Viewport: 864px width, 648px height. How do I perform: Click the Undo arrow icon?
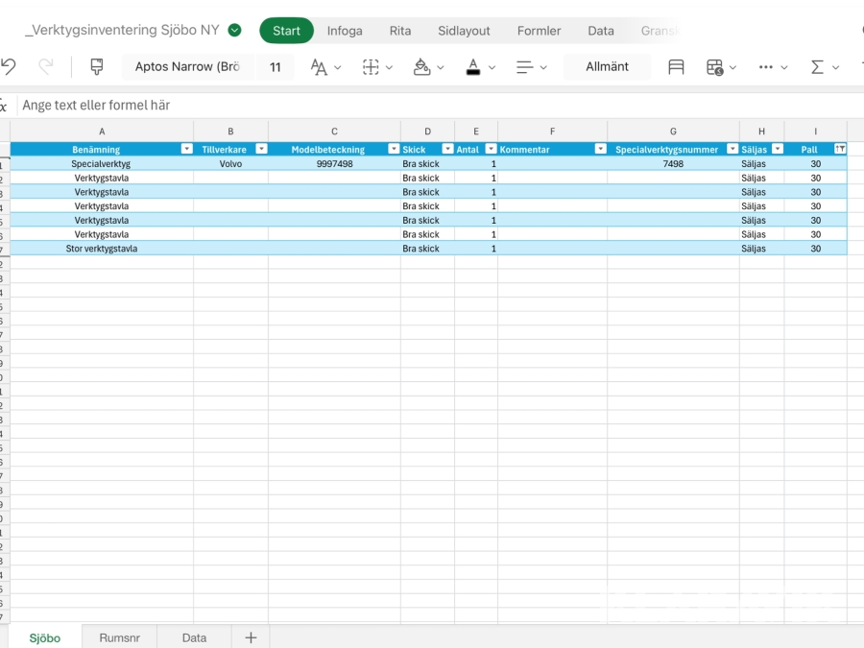9,67
